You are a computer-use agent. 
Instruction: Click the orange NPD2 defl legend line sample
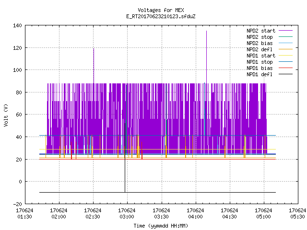pyautogui.click(x=285, y=49)
